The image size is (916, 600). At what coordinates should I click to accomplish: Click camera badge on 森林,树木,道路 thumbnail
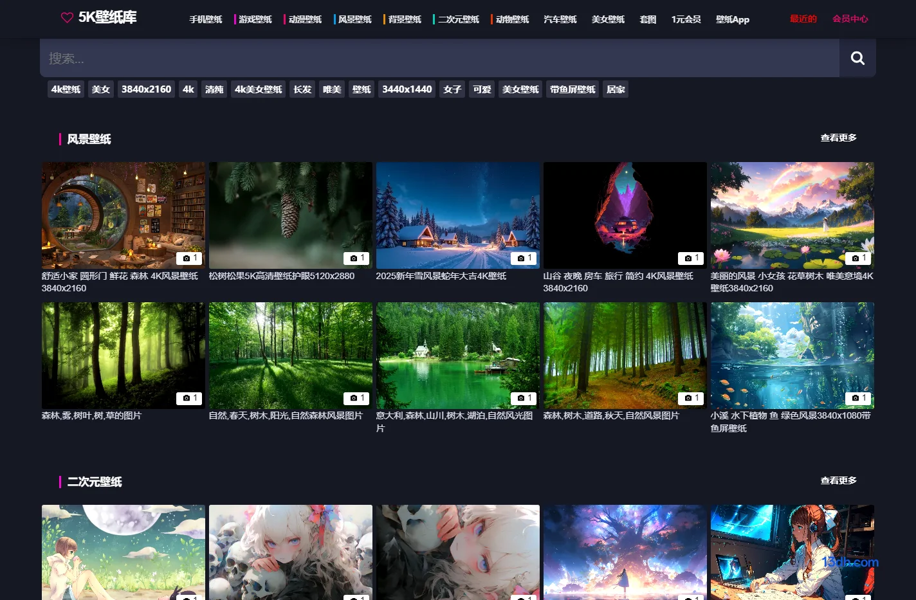[691, 398]
